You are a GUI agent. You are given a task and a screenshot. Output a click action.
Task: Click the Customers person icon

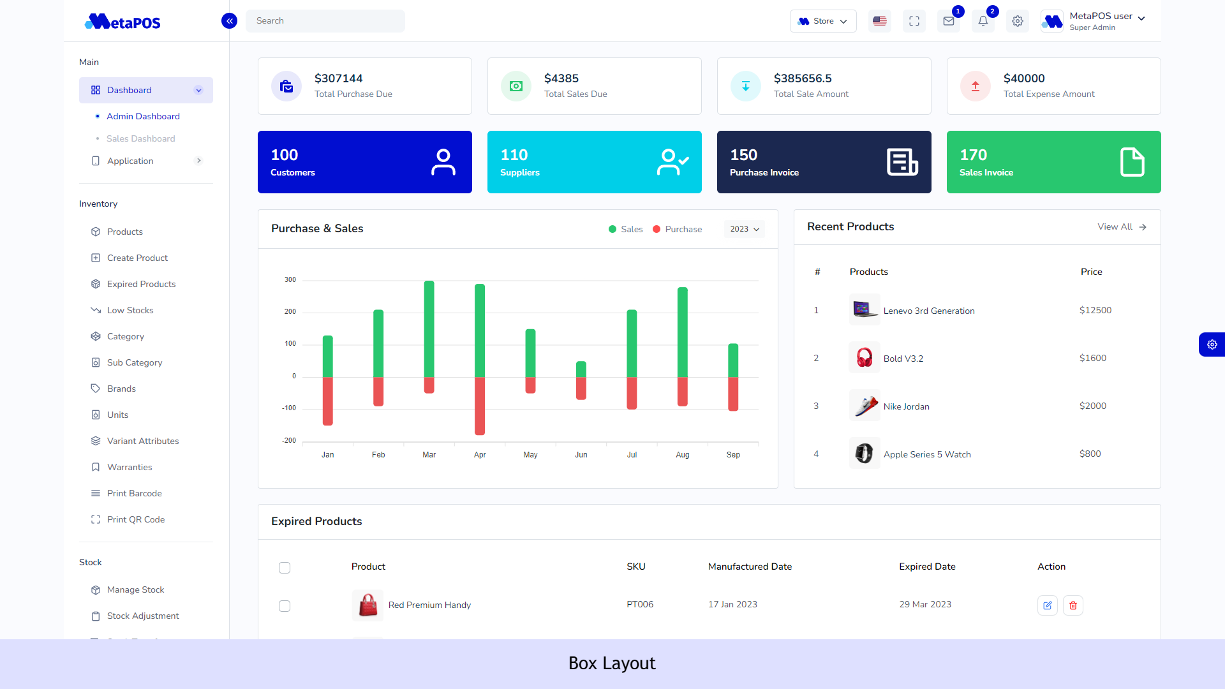tap(443, 162)
